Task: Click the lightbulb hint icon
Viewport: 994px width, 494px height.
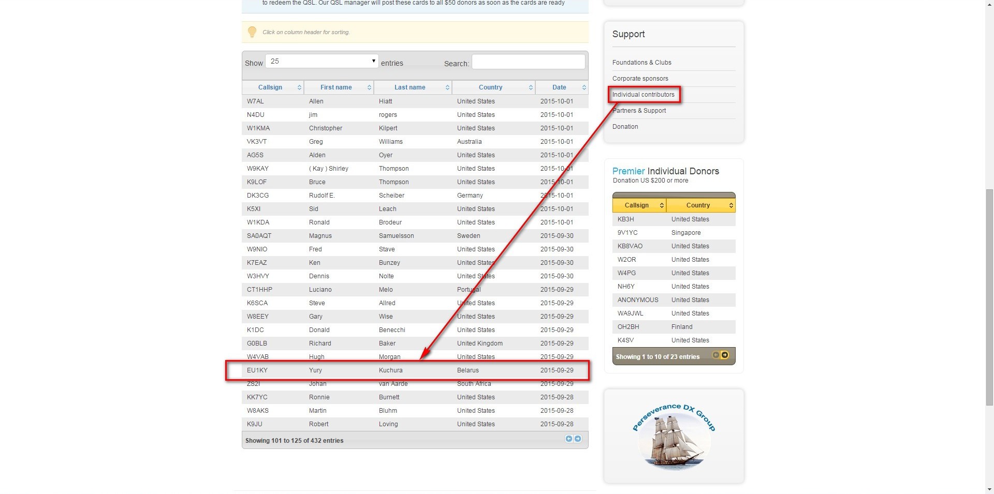Action: pyautogui.click(x=252, y=32)
